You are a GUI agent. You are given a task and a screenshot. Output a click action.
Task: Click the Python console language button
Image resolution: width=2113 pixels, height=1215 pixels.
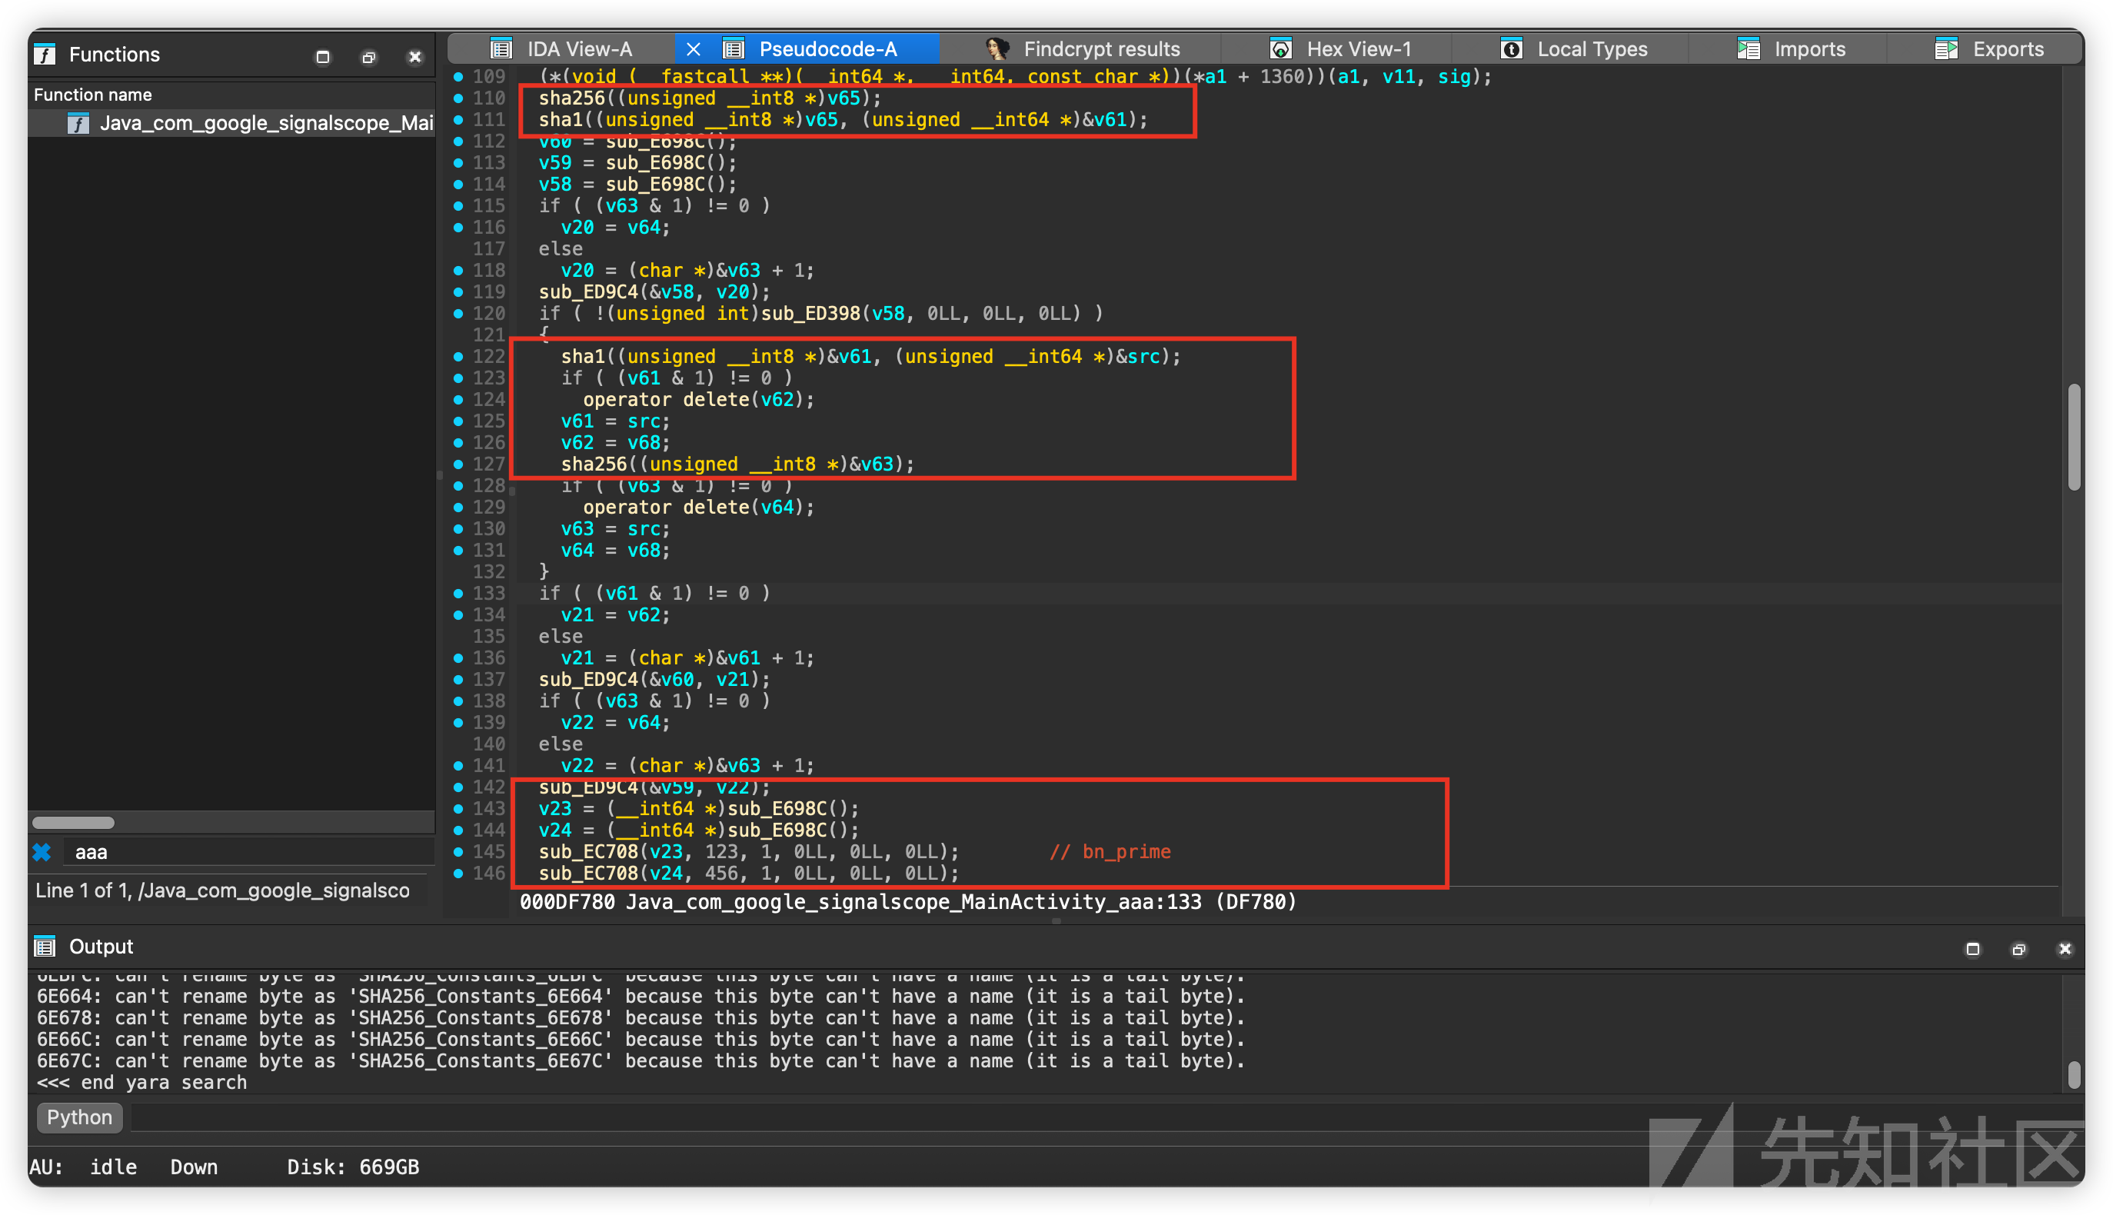point(79,1117)
